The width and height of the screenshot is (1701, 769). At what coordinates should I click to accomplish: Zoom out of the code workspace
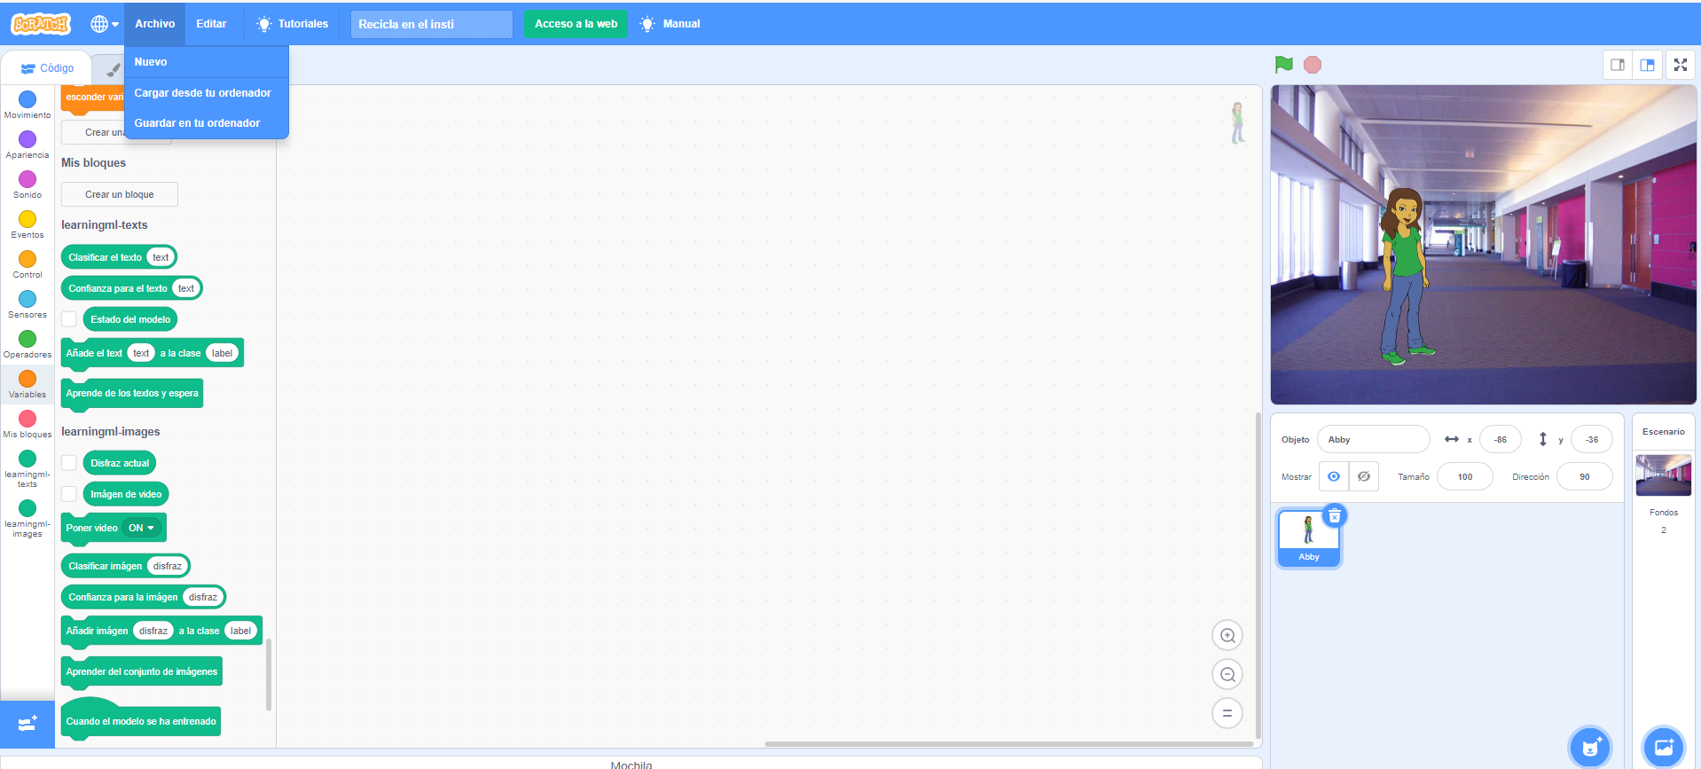click(x=1227, y=674)
